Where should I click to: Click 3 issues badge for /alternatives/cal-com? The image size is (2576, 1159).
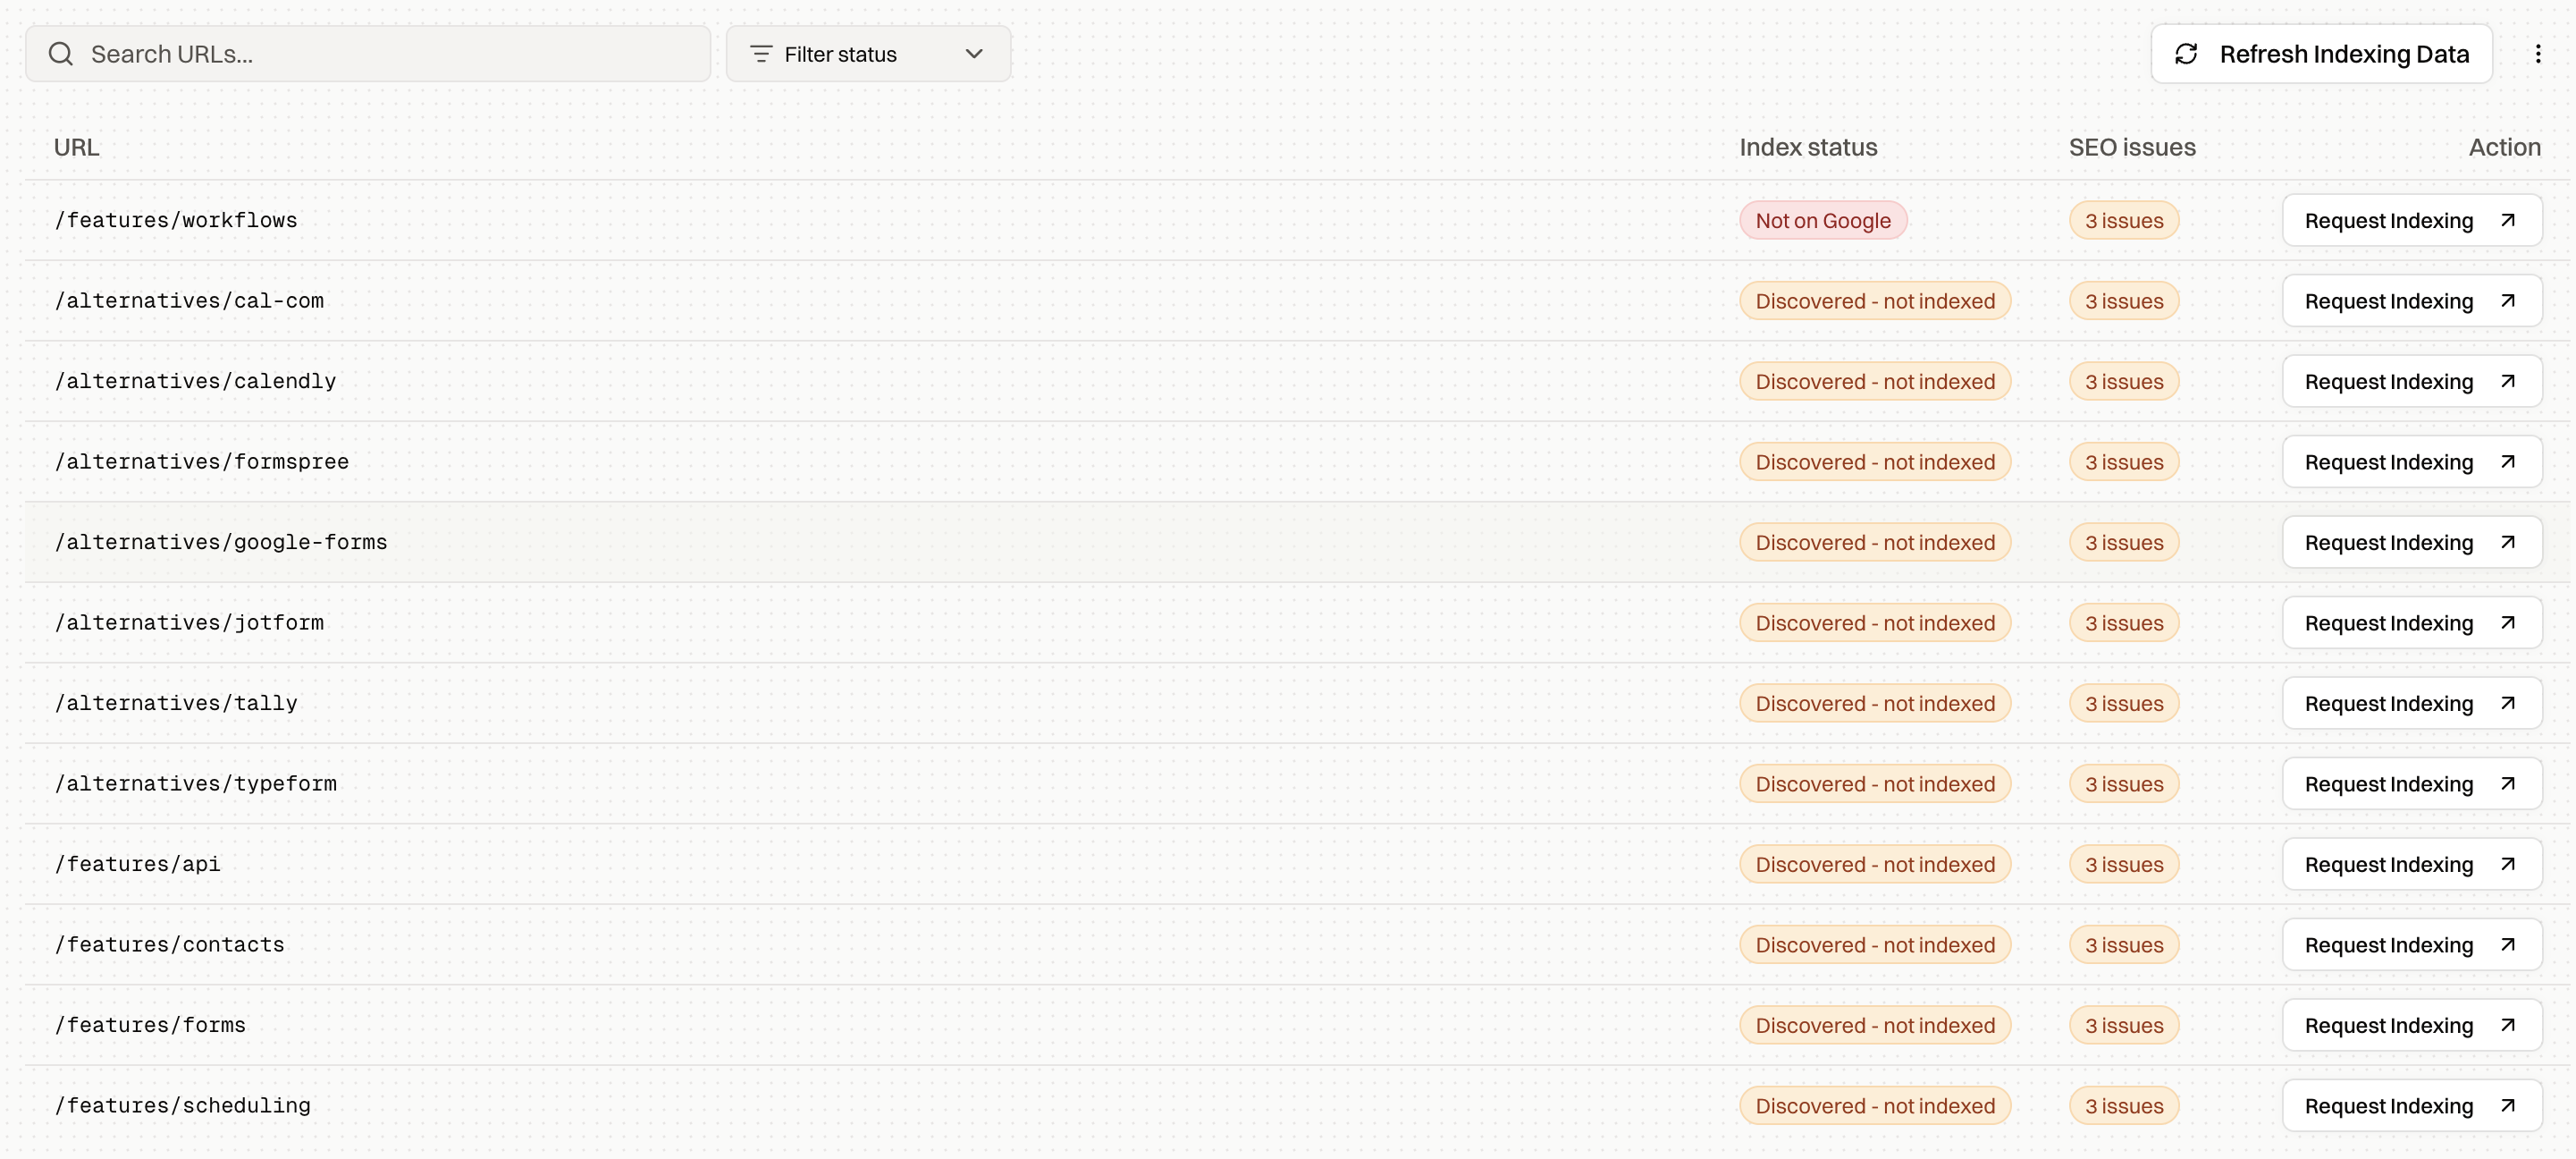coord(2124,301)
